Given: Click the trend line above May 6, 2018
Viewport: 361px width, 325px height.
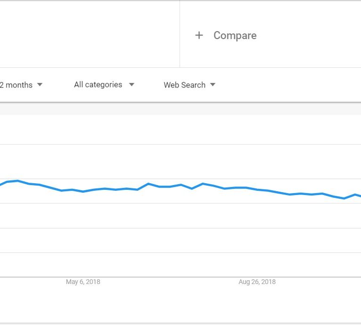Looking at the screenshot, I should pyautogui.click(x=83, y=191).
